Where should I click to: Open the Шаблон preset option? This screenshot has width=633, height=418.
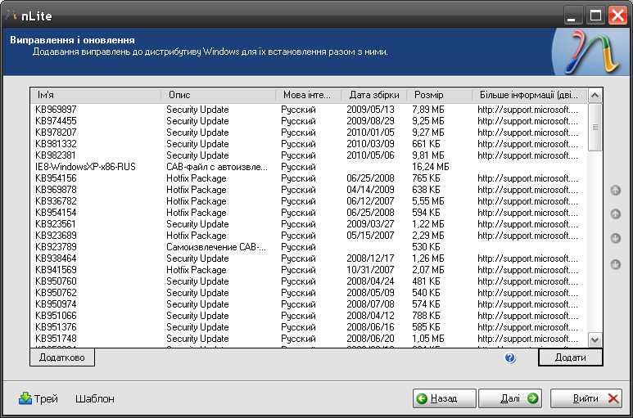(95, 398)
